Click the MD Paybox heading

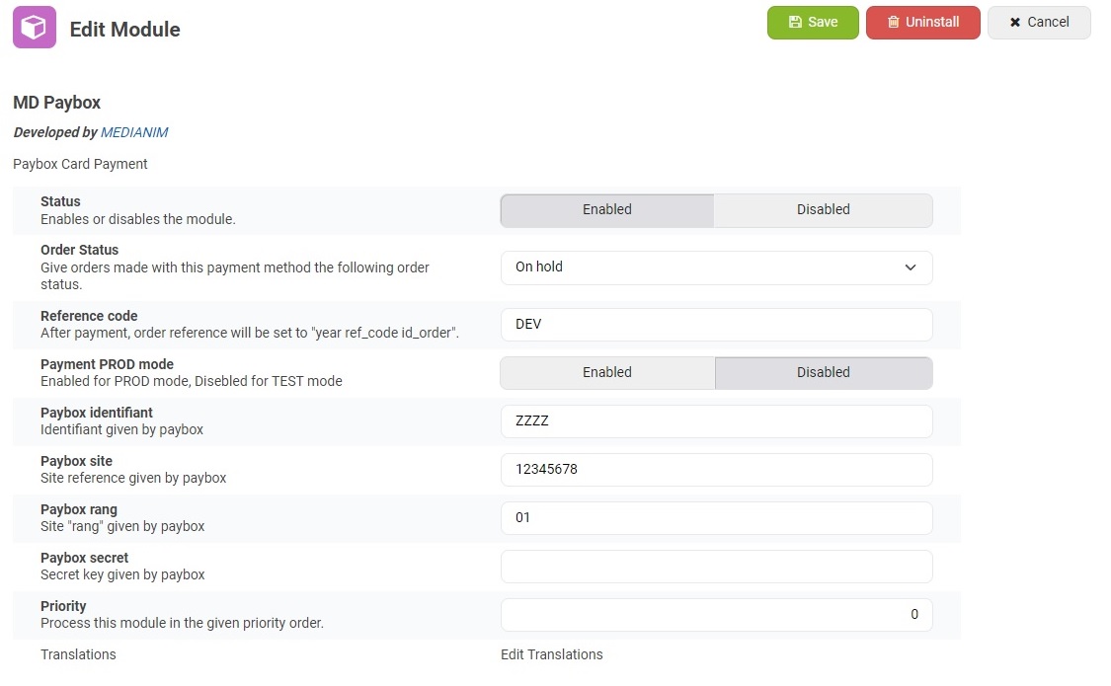(56, 103)
